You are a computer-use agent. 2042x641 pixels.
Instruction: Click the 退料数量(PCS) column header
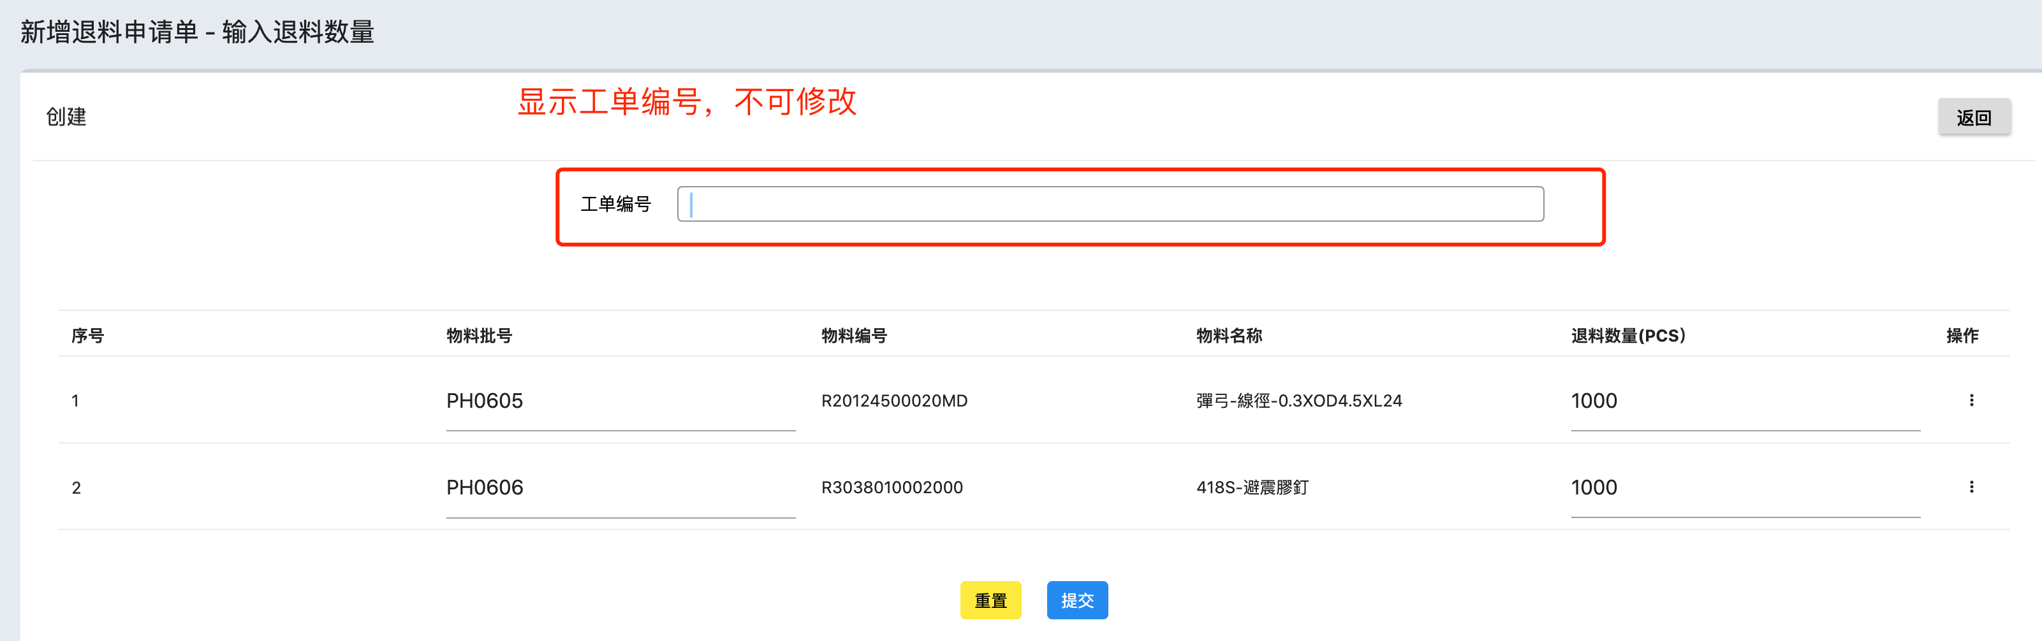coord(1628,335)
